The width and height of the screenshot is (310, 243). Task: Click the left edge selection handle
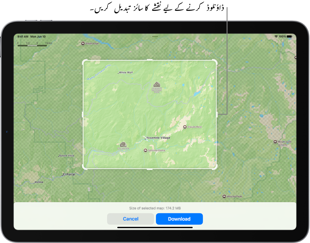click(82, 114)
